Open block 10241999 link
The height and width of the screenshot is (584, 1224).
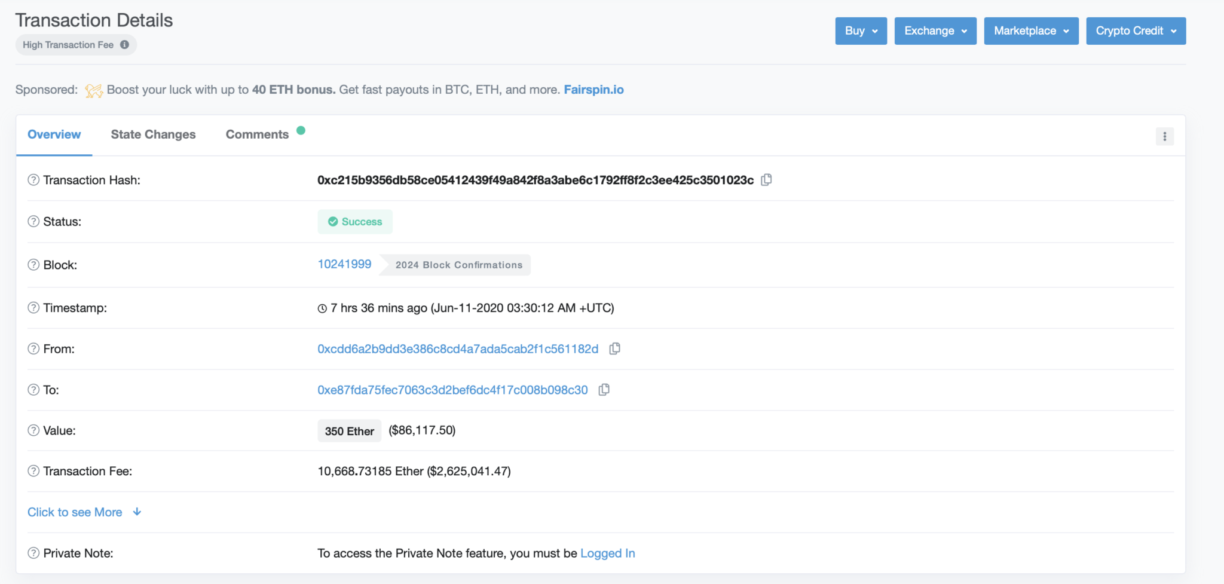point(344,264)
